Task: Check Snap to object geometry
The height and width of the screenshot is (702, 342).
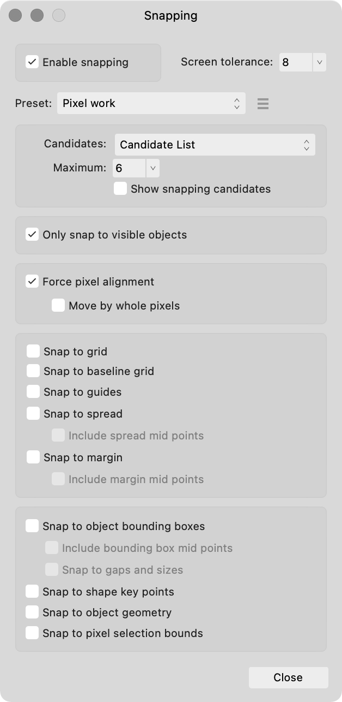Action: pos(33,612)
